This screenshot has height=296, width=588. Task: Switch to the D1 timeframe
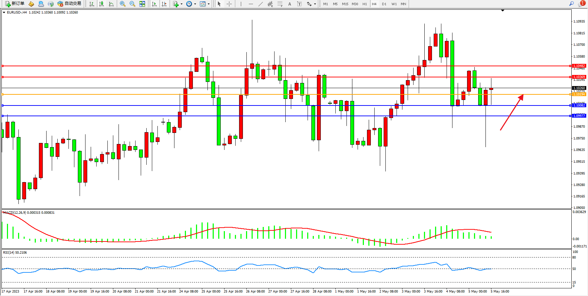click(384, 4)
